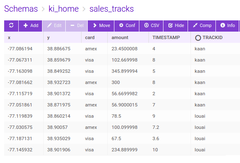Show table details with Info button
This screenshot has height=163, width=240.
pyautogui.click(x=227, y=26)
